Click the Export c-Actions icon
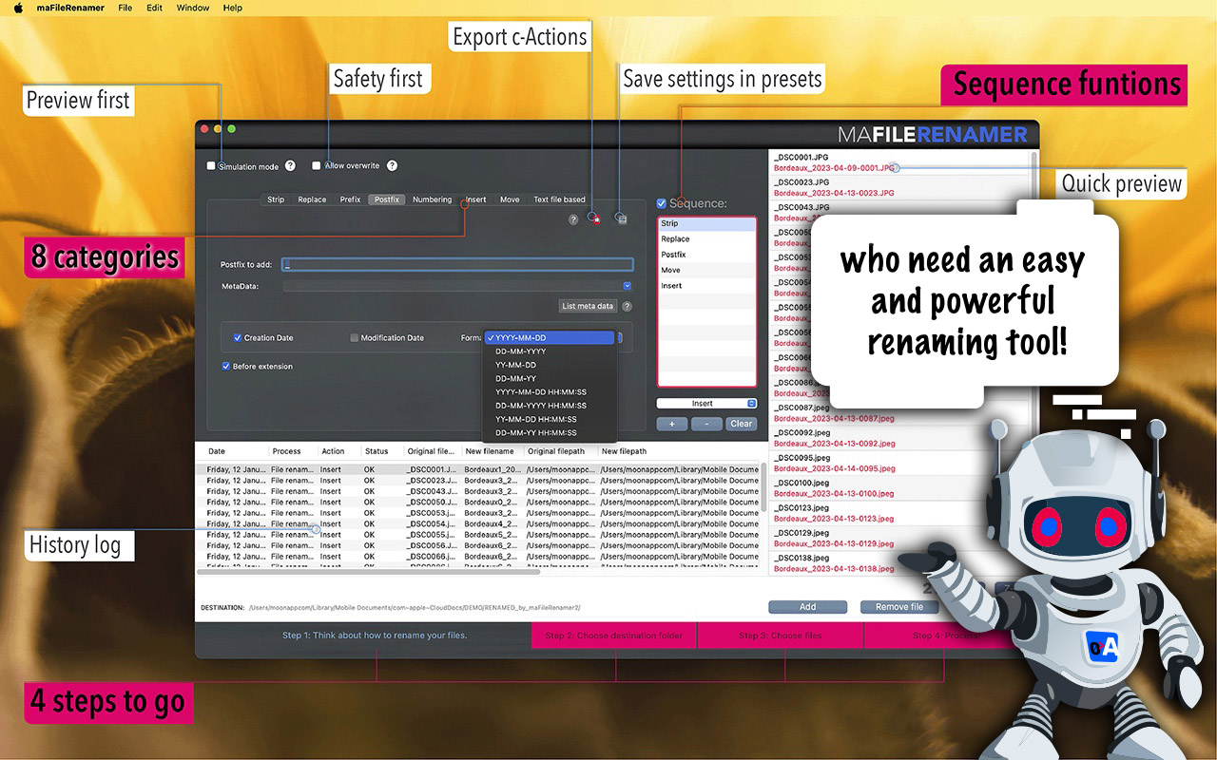 (594, 218)
